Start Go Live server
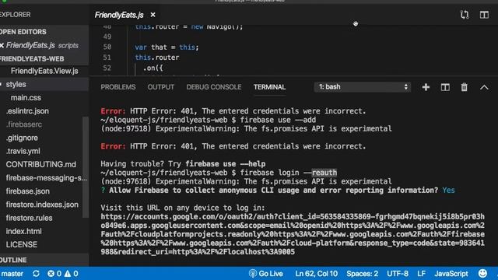This screenshot has height=280, width=498. (x=266, y=273)
